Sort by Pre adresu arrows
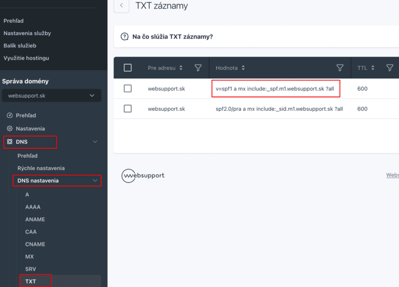 [181, 68]
